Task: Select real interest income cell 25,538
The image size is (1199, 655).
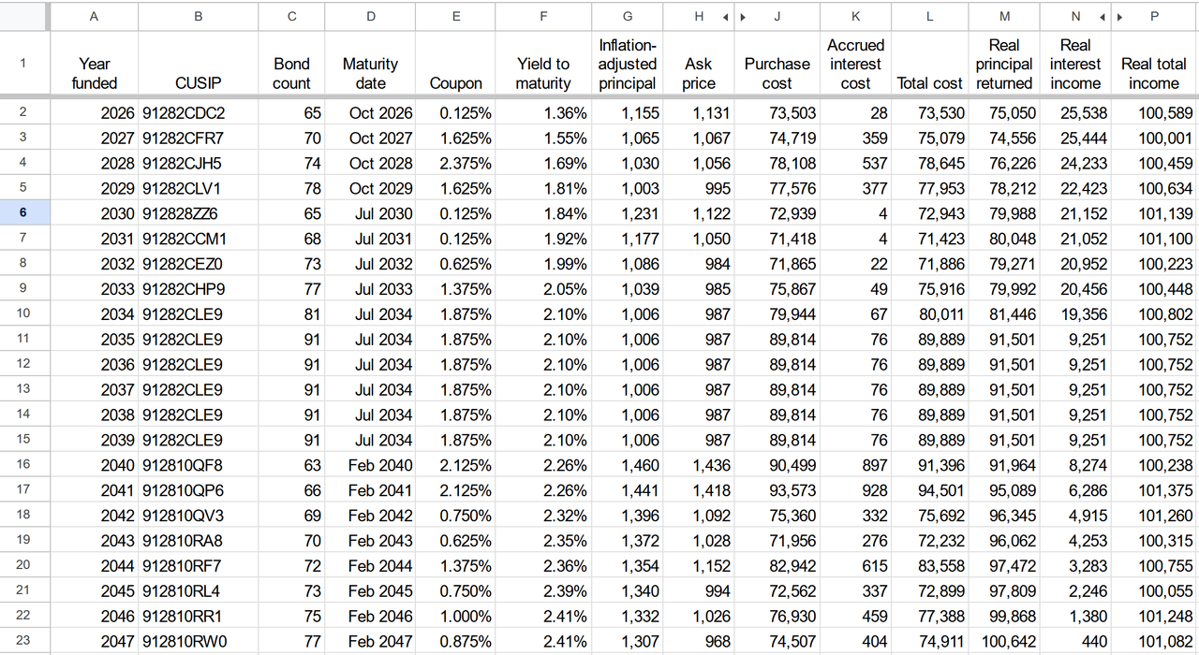Action: coord(1075,113)
